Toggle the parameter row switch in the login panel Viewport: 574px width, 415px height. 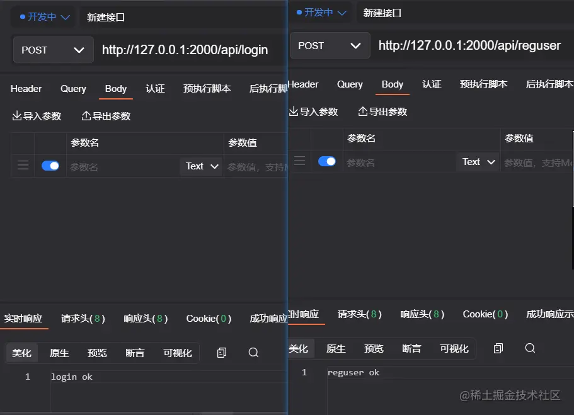[x=50, y=166]
